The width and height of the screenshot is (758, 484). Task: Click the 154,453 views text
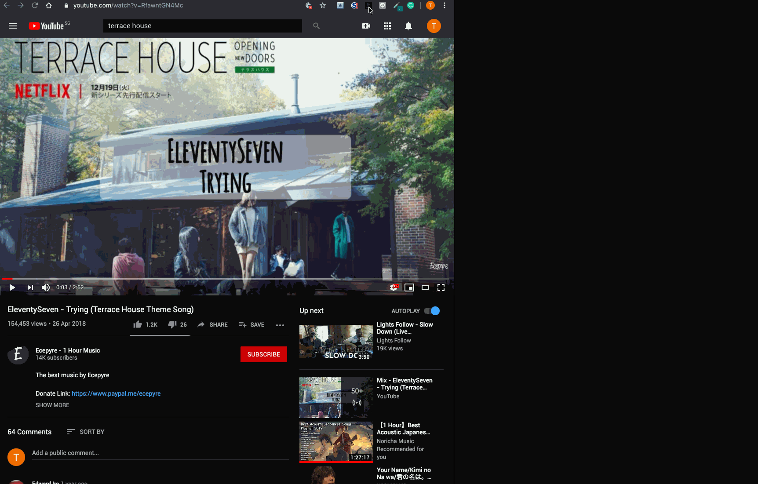point(27,324)
